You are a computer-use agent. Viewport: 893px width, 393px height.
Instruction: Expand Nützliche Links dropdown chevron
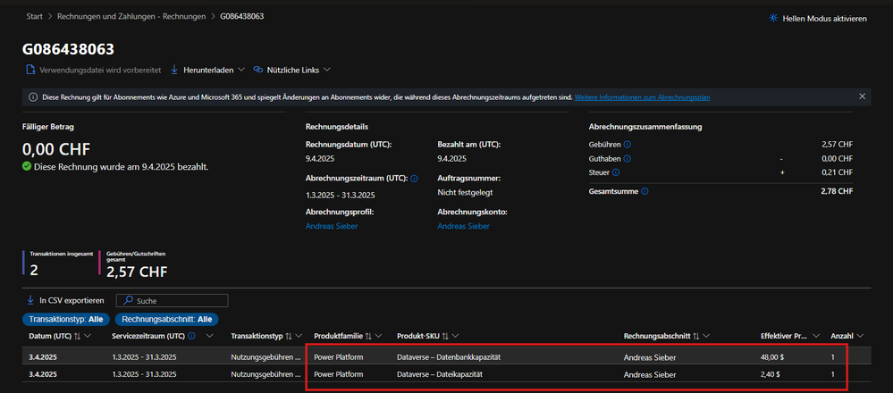point(327,70)
